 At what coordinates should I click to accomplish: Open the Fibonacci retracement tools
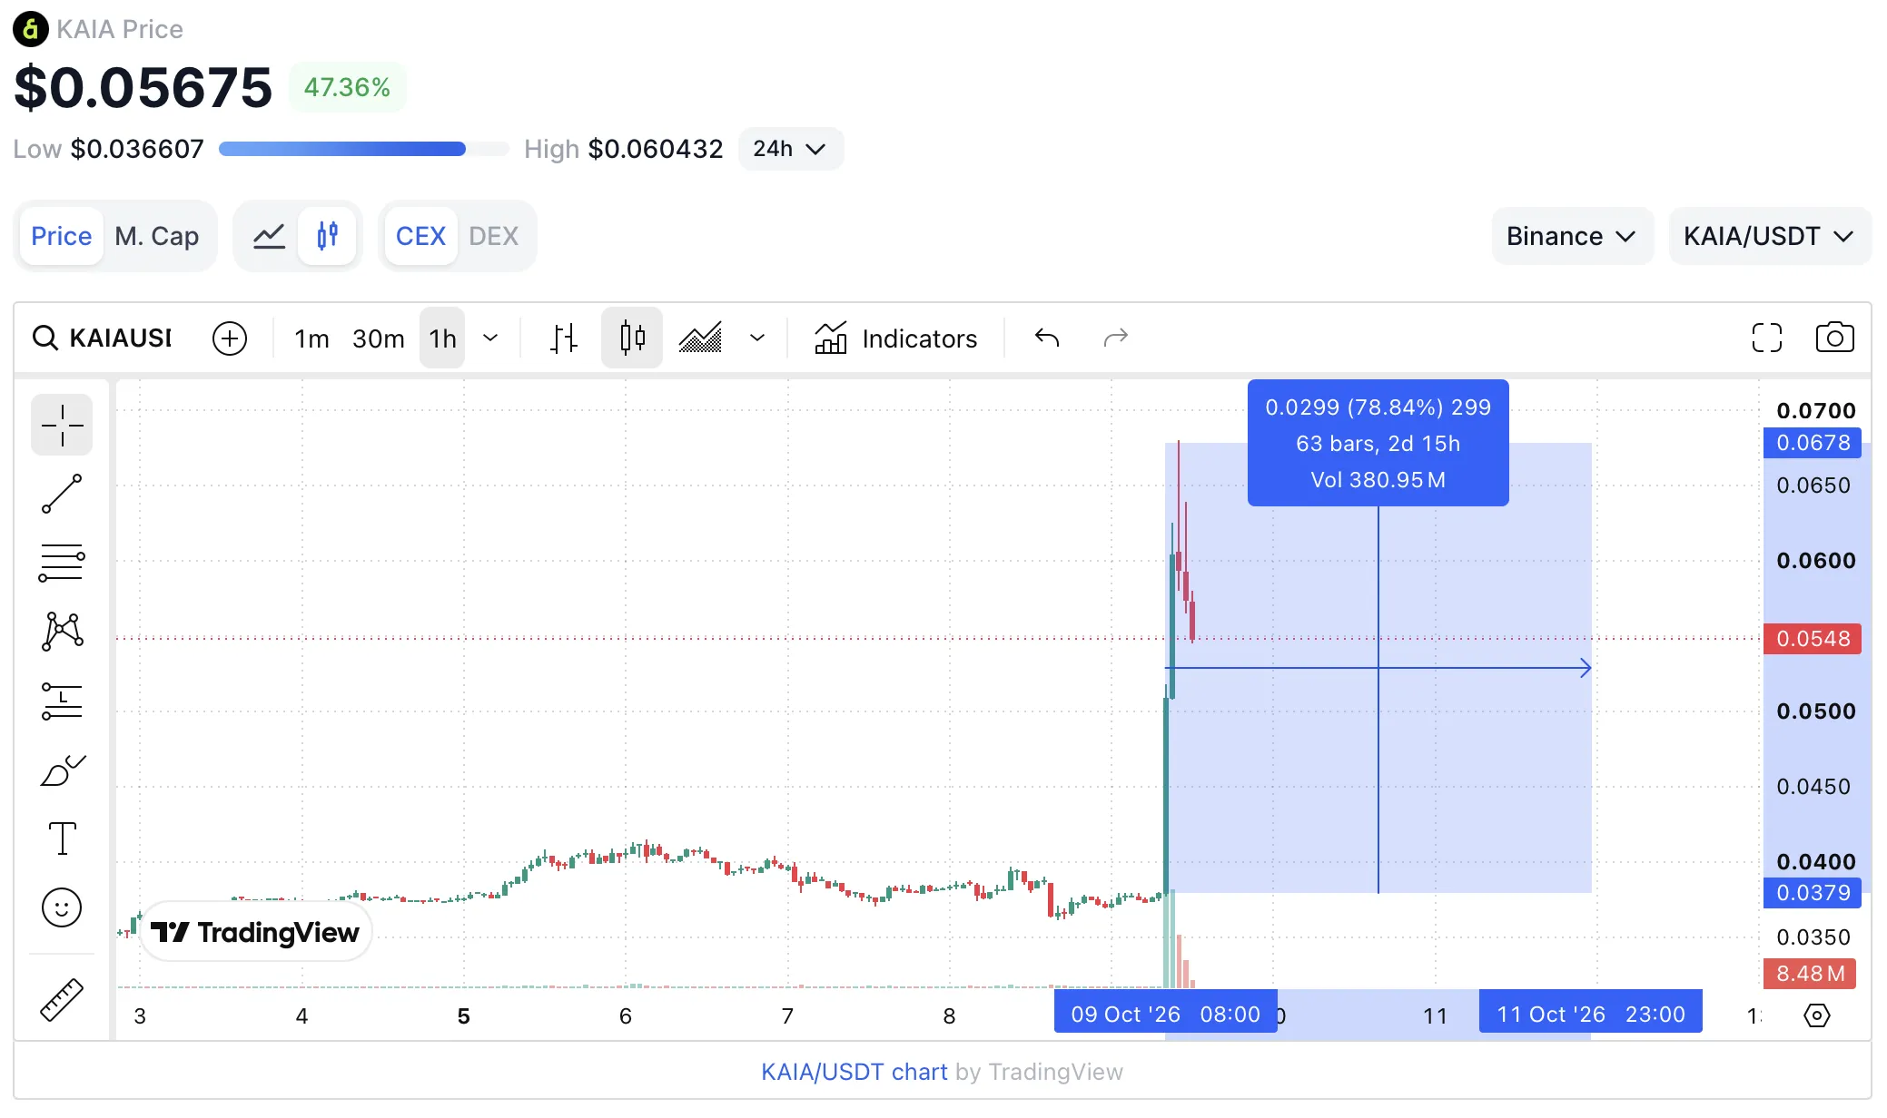(62, 563)
